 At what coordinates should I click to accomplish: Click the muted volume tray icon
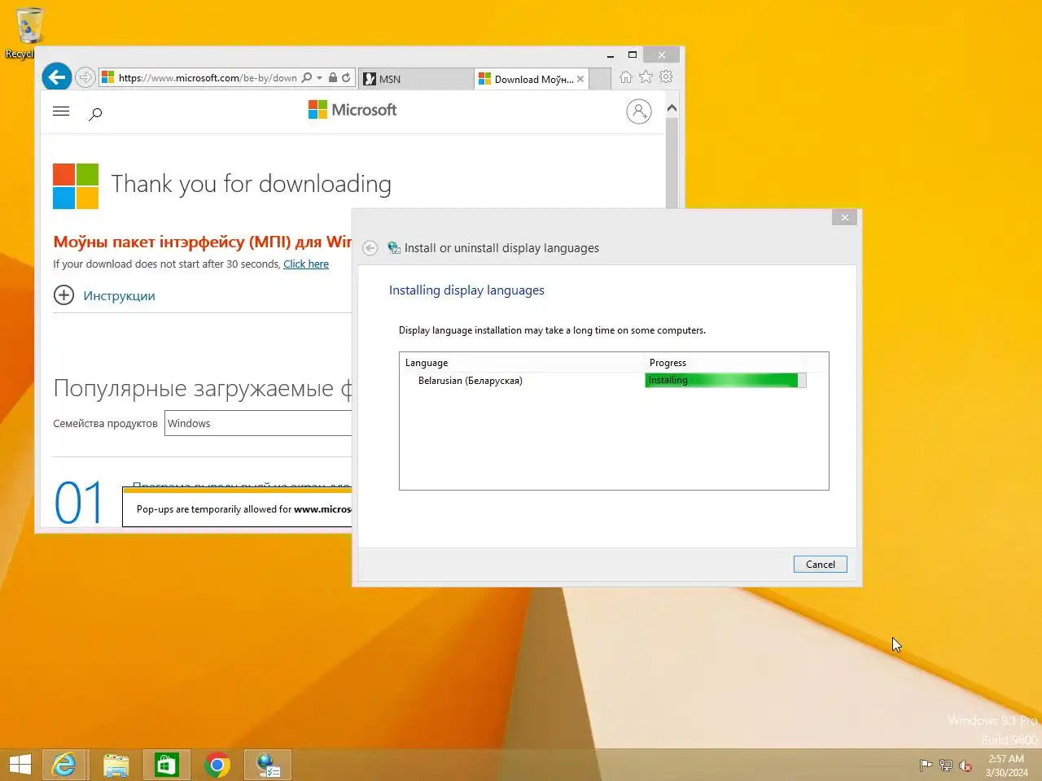point(965,766)
